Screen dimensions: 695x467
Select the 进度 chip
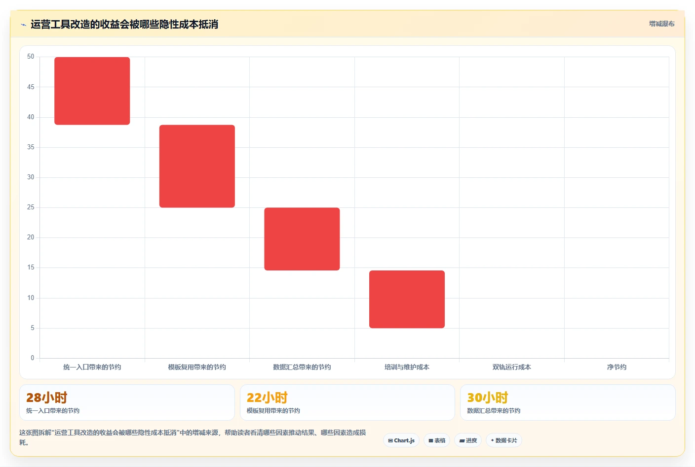(468, 440)
